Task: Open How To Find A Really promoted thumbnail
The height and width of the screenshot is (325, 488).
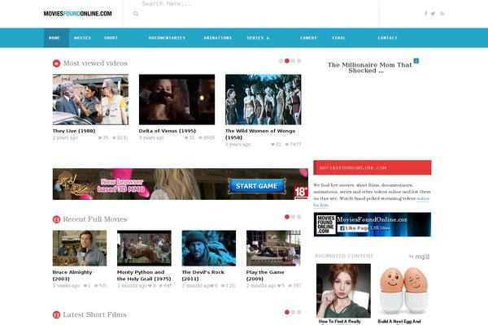Action: tap(343, 291)
